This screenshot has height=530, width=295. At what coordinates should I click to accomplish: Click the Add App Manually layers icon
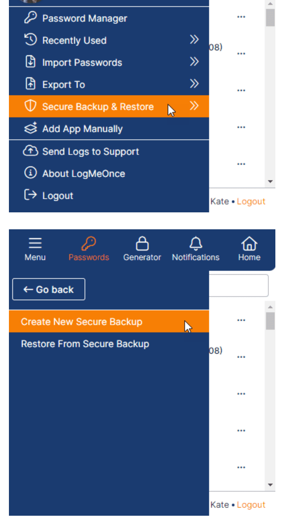(30, 128)
